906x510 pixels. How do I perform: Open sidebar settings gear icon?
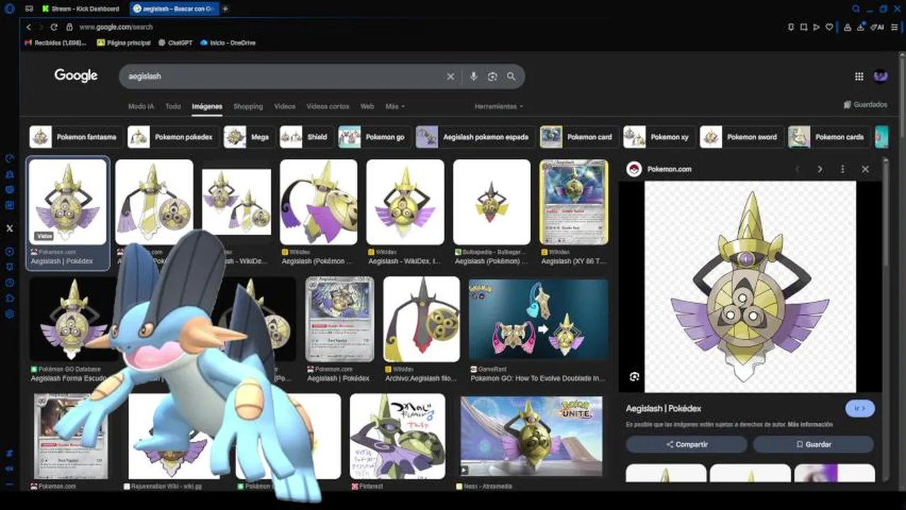9,314
